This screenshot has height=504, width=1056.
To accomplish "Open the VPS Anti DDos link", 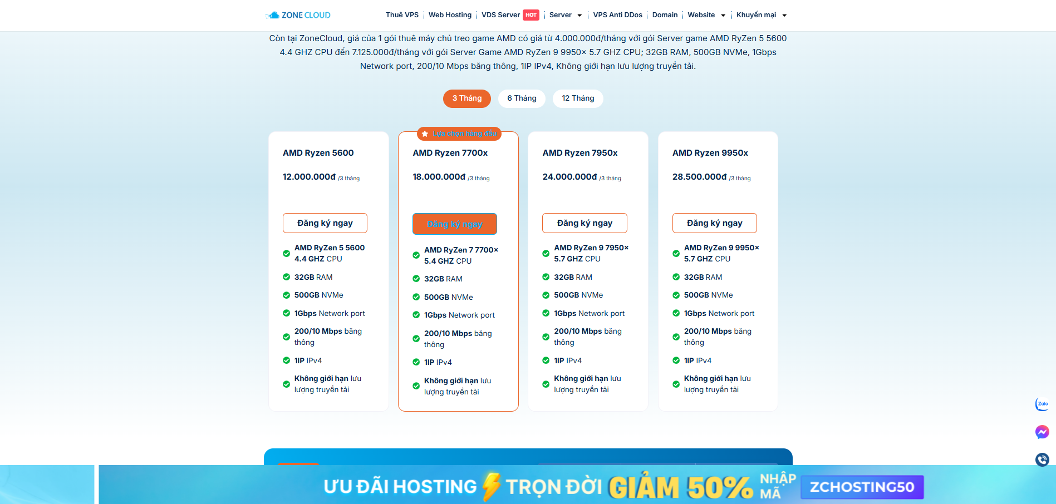I will tap(617, 15).
